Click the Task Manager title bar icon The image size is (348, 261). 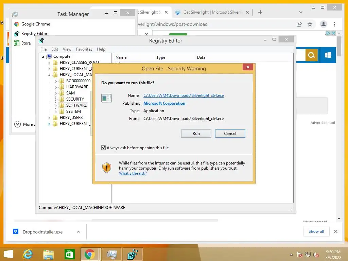click(x=15, y=14)
